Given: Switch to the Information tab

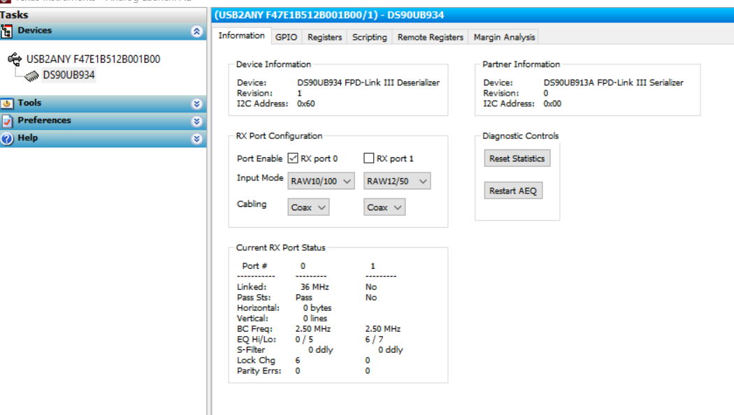Looking at the screenshot, I should pos(242,36).
